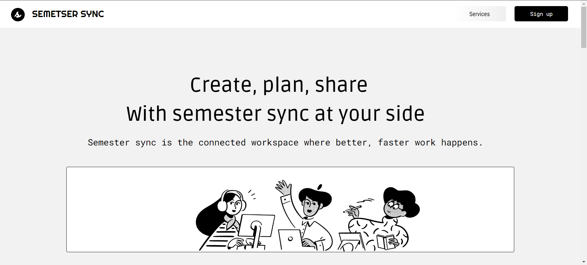Click the 'Create, plan, share' heading
The image size is (587, 265).
[x=279, y=85]
